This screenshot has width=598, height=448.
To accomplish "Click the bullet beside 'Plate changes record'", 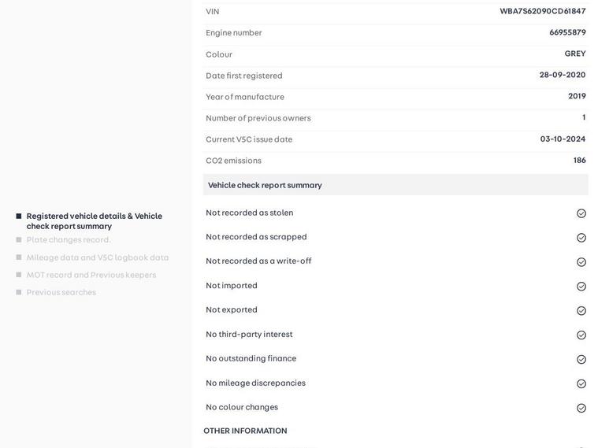I will (19, 240).
